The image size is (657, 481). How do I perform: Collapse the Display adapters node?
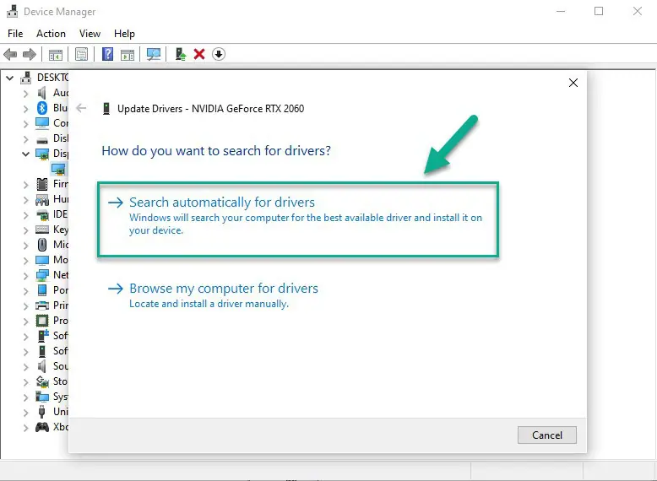tap(25, 154)
